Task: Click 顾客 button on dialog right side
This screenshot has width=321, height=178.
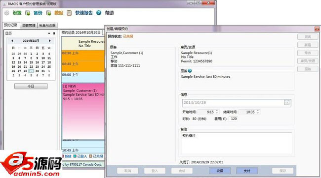Action: tap(308, 37)
